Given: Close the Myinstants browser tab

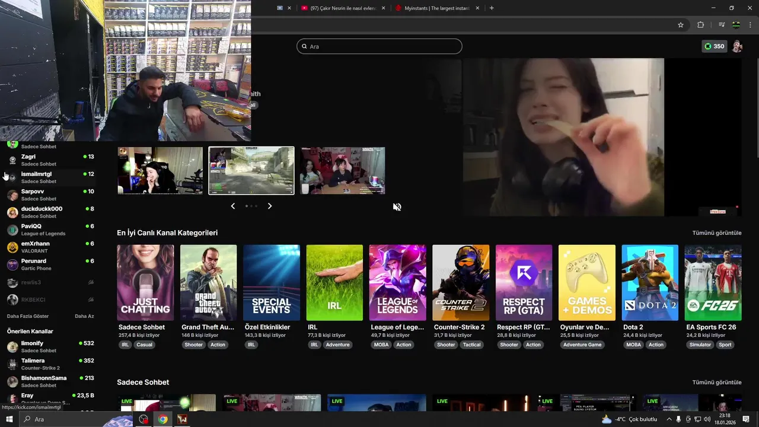Looking at the screenshot, I should [478, 8].
